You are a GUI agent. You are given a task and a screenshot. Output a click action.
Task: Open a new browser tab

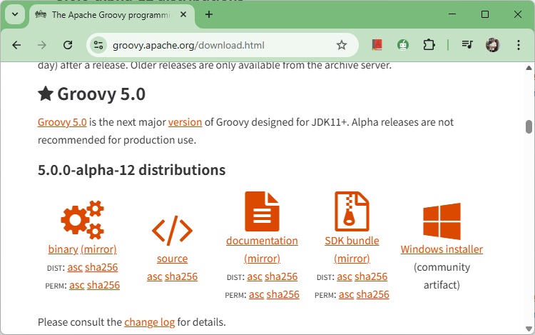[x=209, y=14]
